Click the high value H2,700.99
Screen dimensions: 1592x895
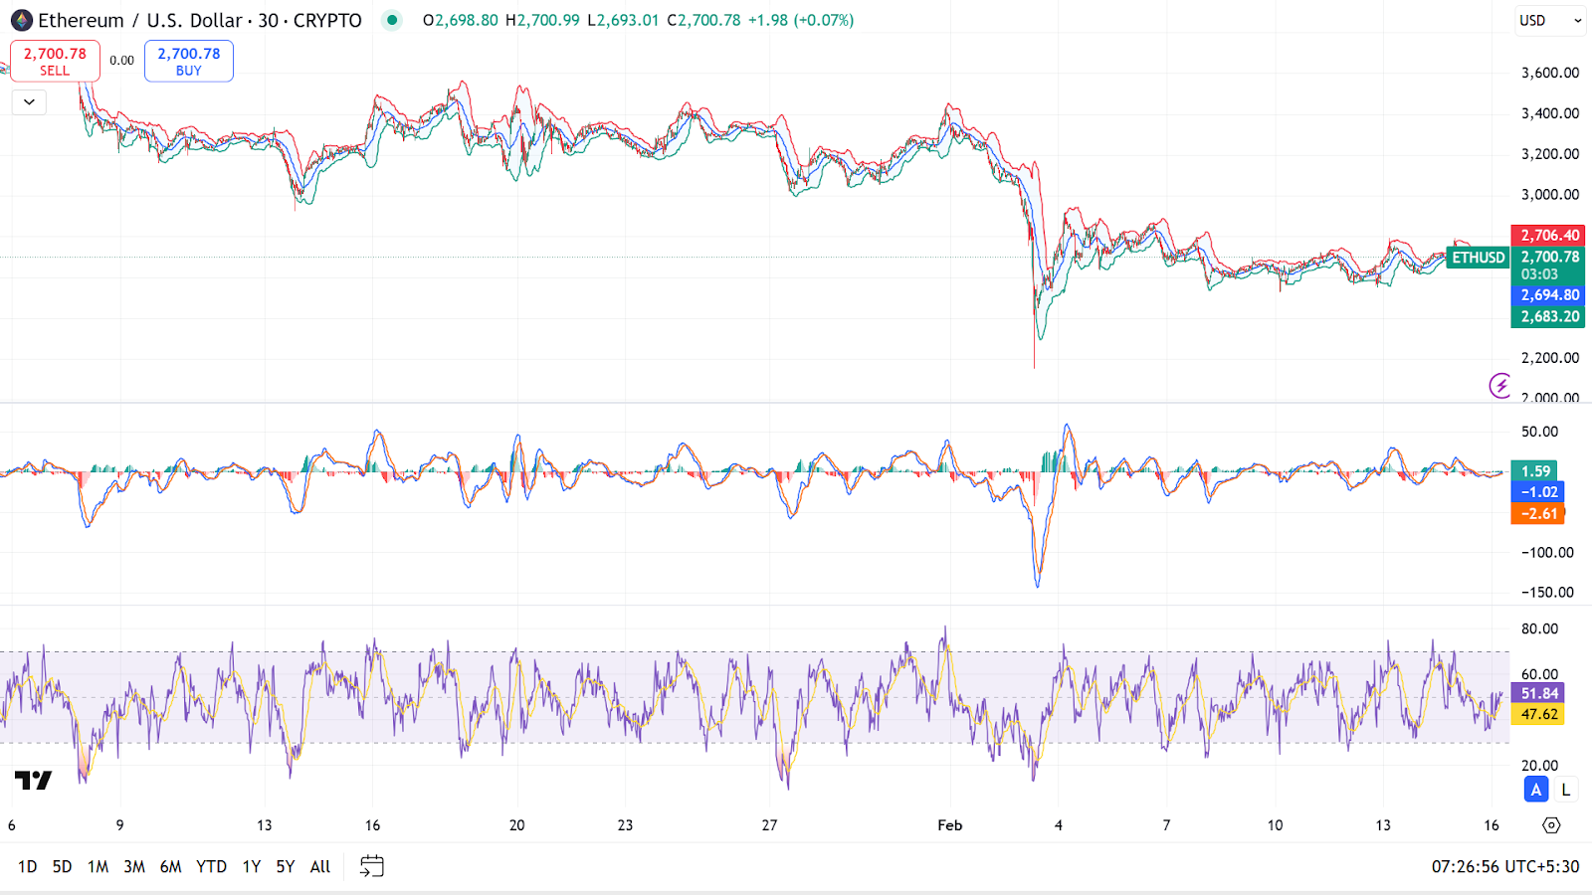coord(542,20)
